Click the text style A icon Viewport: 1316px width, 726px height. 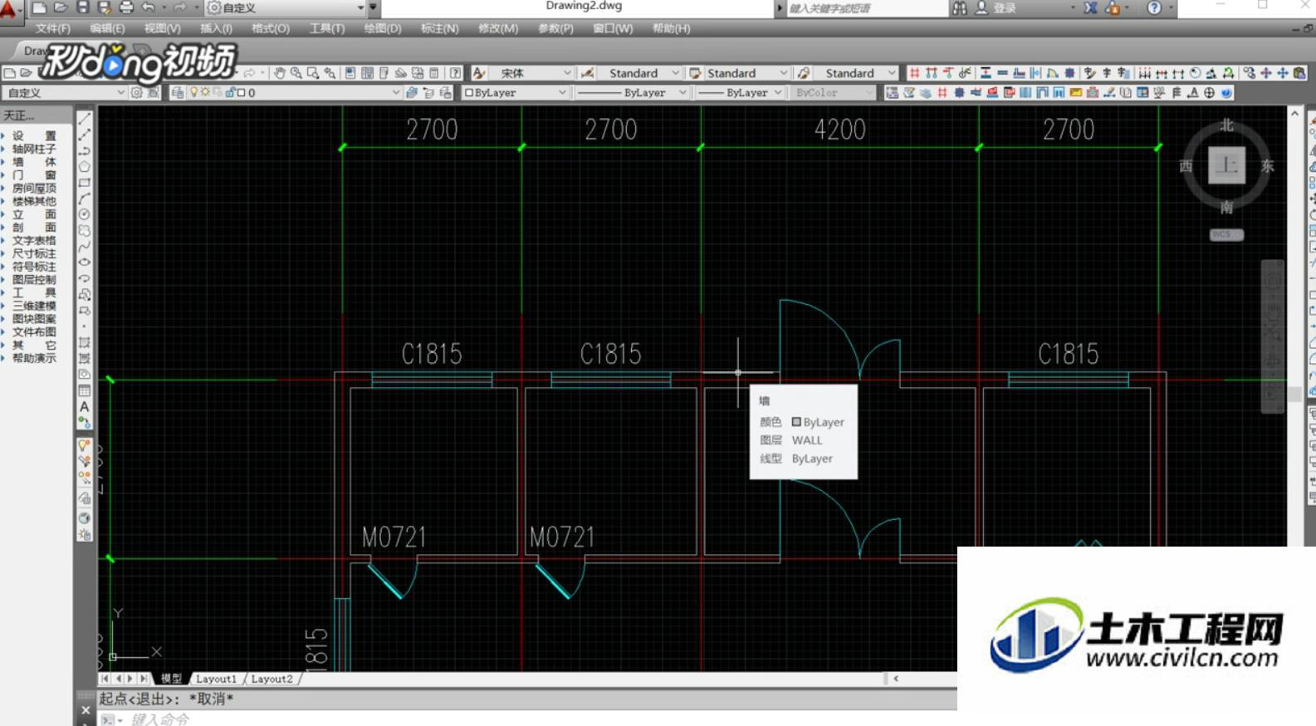(x=479, y=73)
